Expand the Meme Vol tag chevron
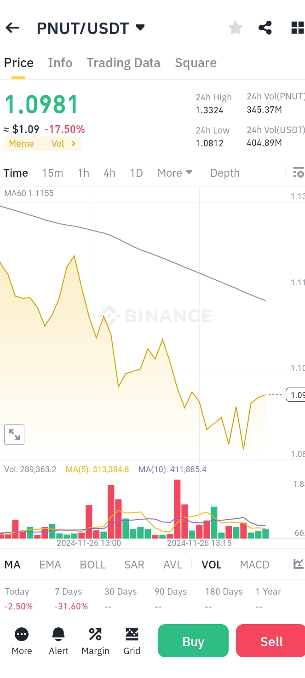305x678 pixels. 74,144
